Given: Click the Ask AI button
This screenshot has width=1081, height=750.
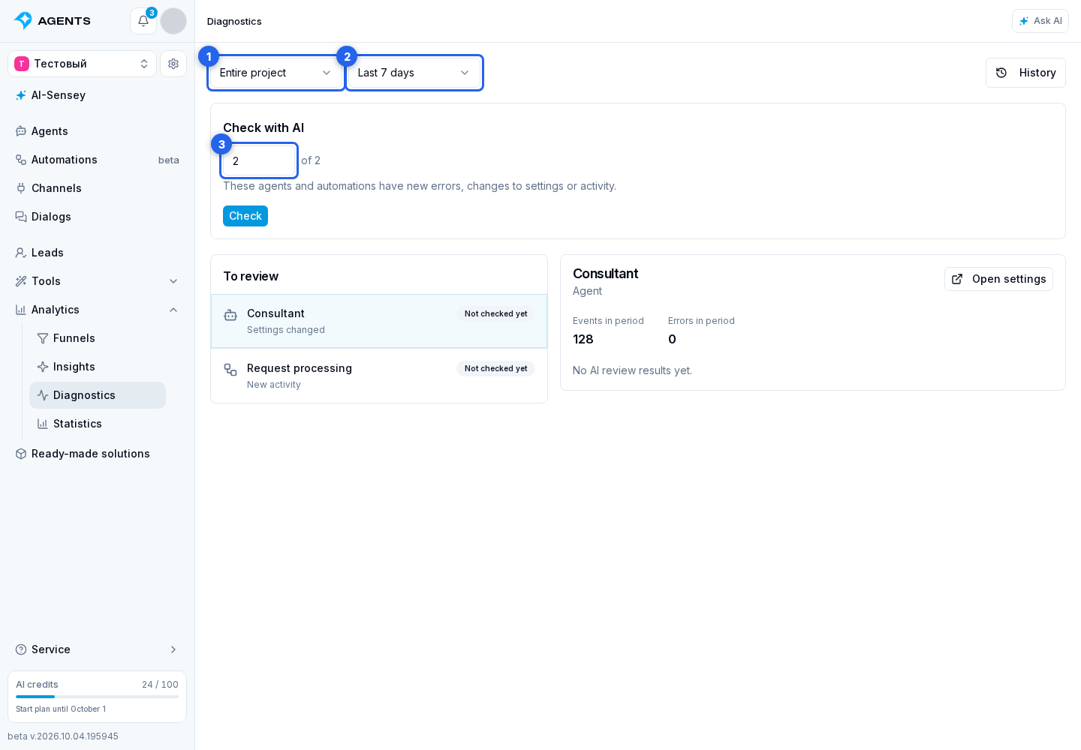Looking at the screenshot, I should (1040, 21).
